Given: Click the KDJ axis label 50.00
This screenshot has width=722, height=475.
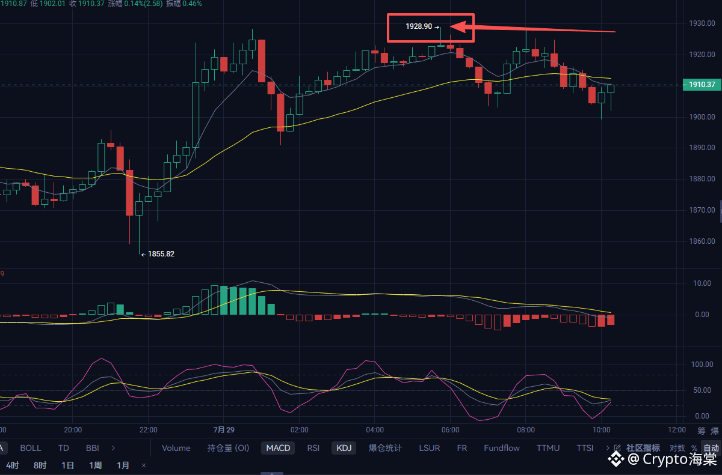Looking at the screenshot, I should pos(702,390).
